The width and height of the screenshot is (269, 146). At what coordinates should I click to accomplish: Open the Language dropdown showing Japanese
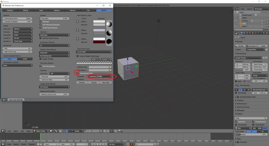click(100, 76)
